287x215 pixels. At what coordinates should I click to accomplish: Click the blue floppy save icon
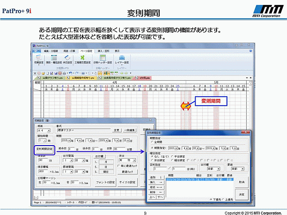56,73
